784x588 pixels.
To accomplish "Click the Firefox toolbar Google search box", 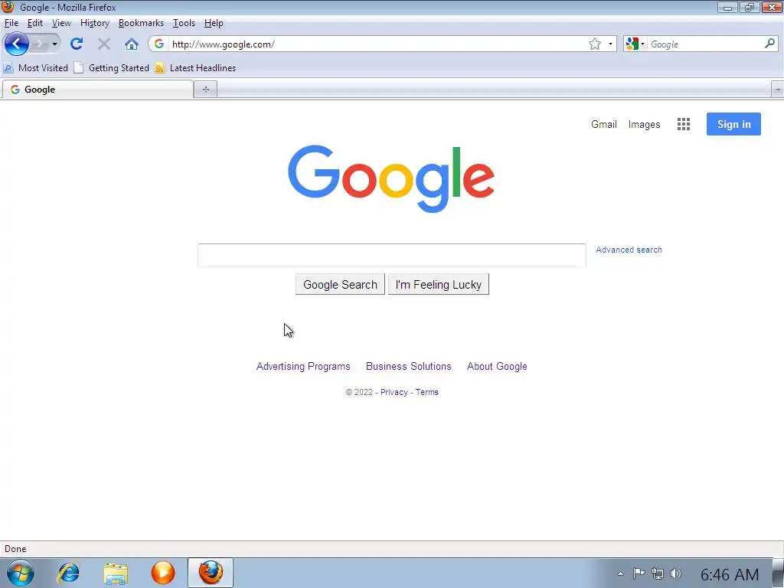I will point(705,44).
